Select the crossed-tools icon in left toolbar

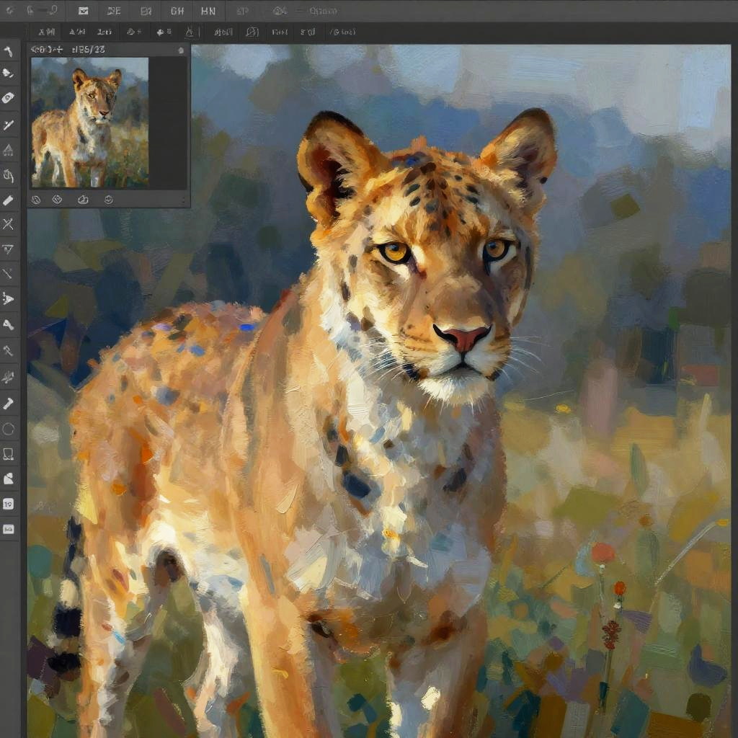click(x=9, y=224)
